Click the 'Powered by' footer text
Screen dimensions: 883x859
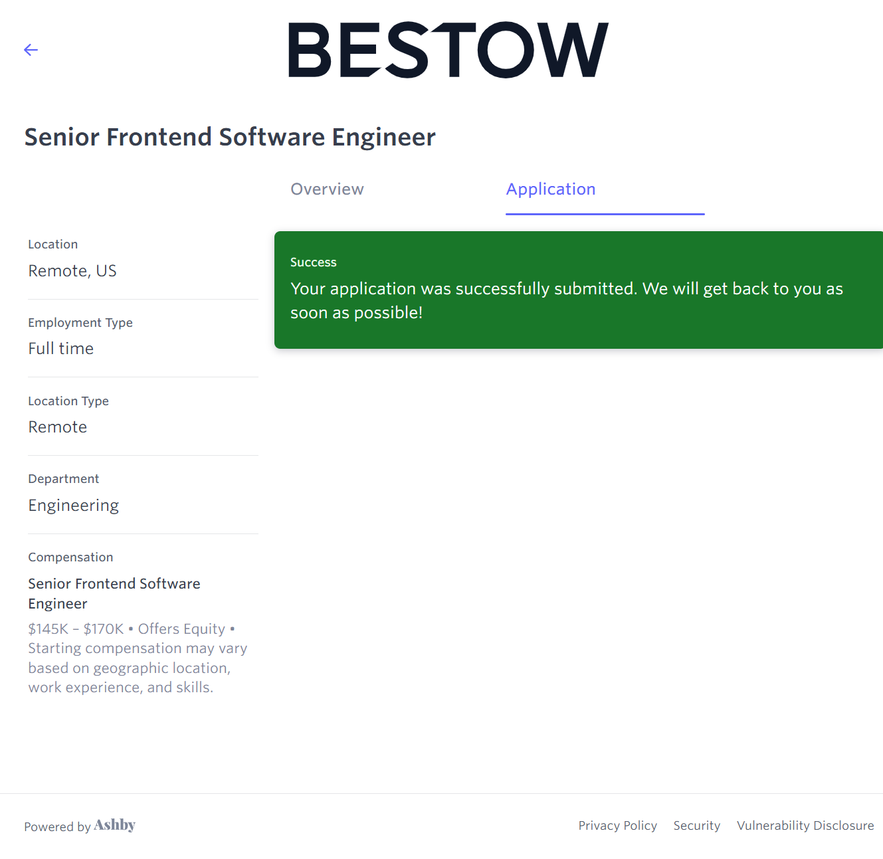pos(57,827)
